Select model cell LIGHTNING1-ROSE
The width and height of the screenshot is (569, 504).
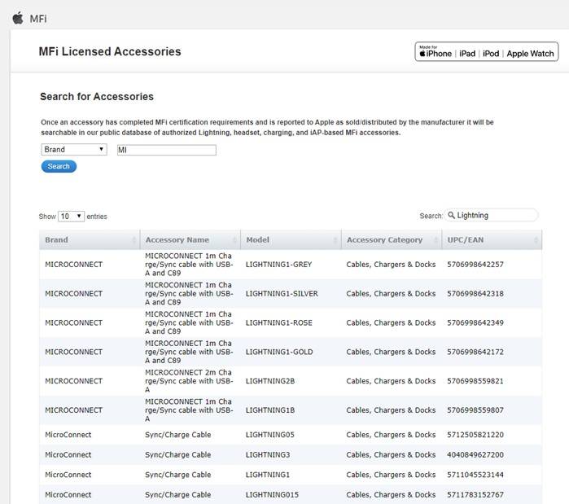278,322
